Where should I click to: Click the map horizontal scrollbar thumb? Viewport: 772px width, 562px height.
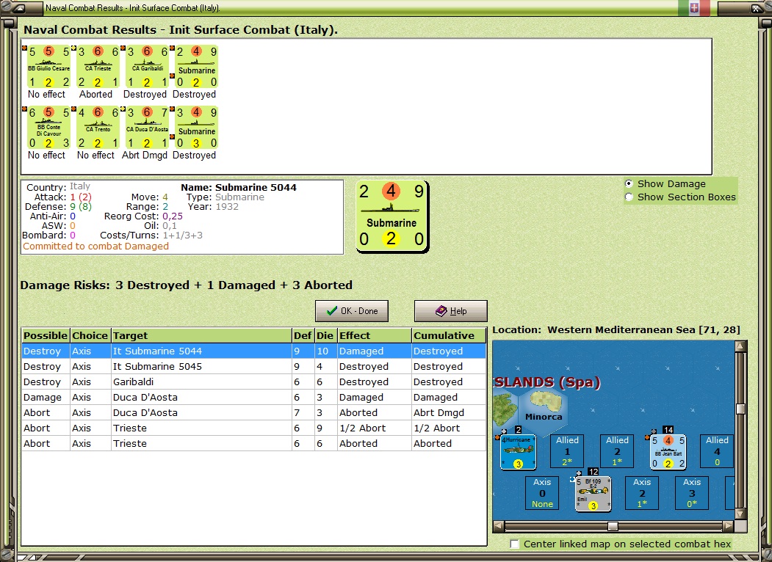click(613, 526)
